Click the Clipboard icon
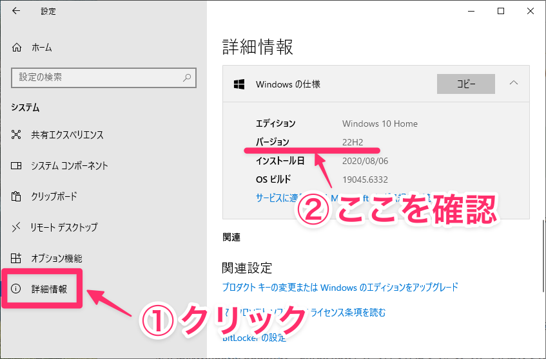Screen dimensions: 546x359 click(x=16, y=196)
